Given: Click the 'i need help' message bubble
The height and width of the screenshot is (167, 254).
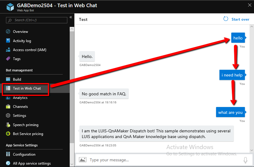Looking at the screenshot, I should [x=232, y=75].
